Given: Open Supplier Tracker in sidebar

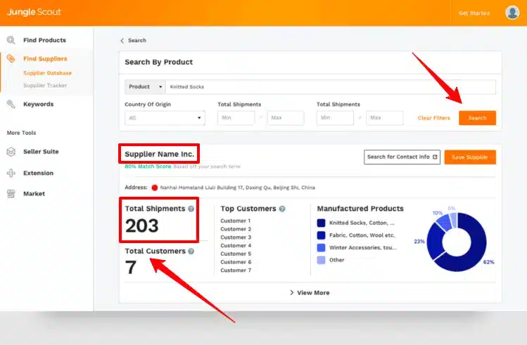Looking at the screenshot, I should point(45,85).
